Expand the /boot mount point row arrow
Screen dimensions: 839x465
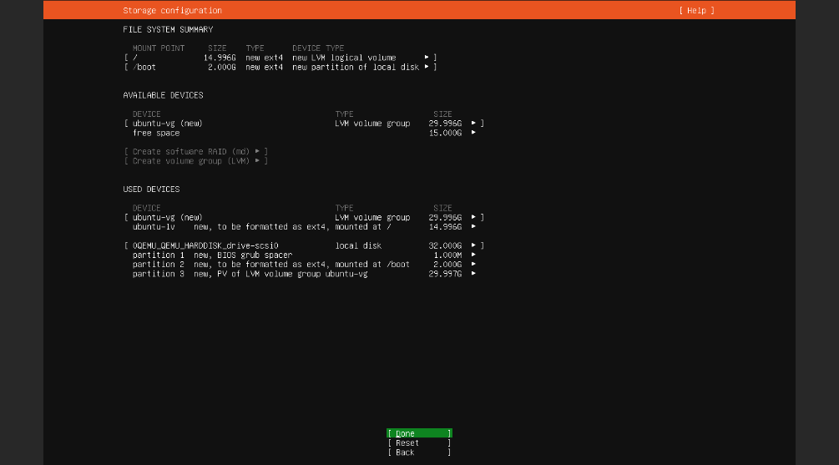pyautogui.click(x=427, y=67)
